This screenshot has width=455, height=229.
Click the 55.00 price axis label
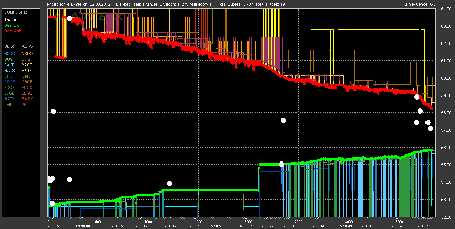point(446,165)
